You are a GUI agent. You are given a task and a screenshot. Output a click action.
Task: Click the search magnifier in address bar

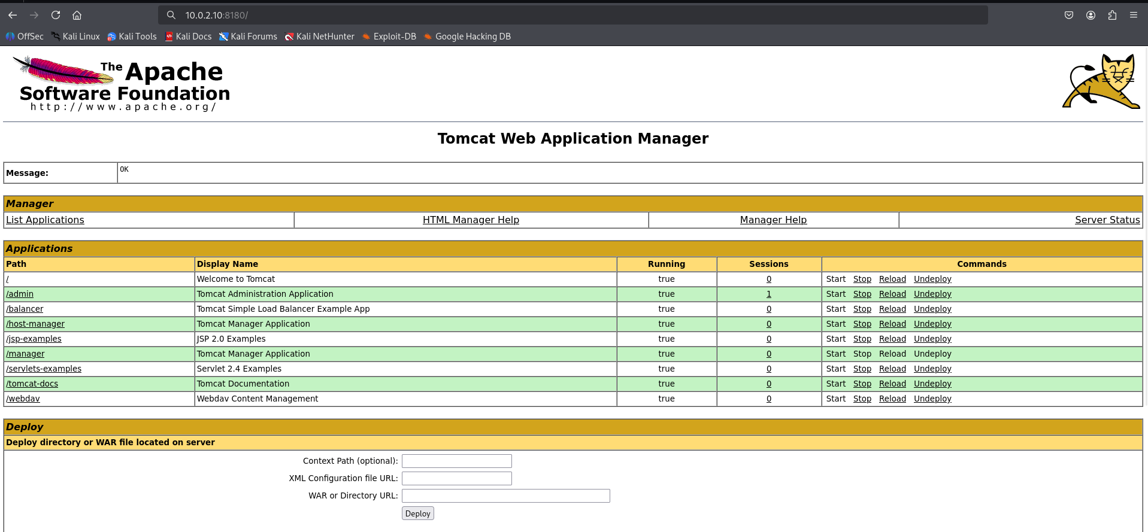(171, 15)
